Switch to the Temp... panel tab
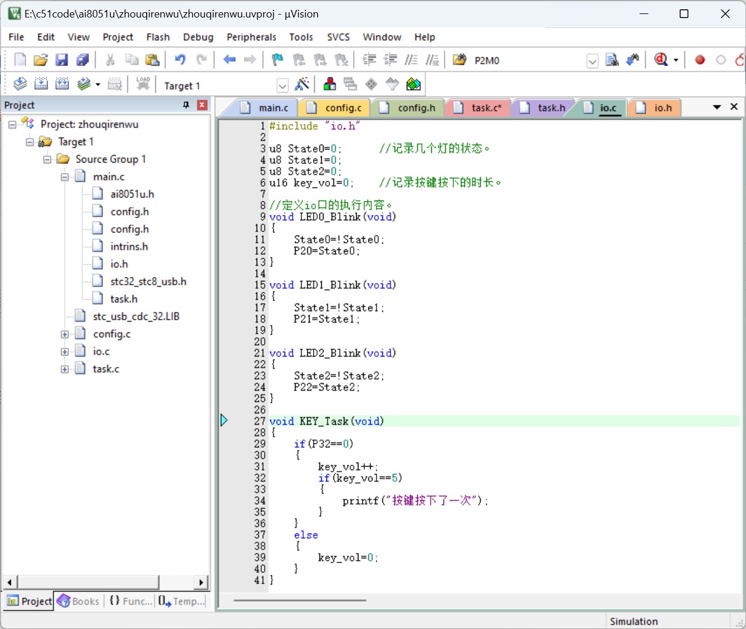 (182, 601)
